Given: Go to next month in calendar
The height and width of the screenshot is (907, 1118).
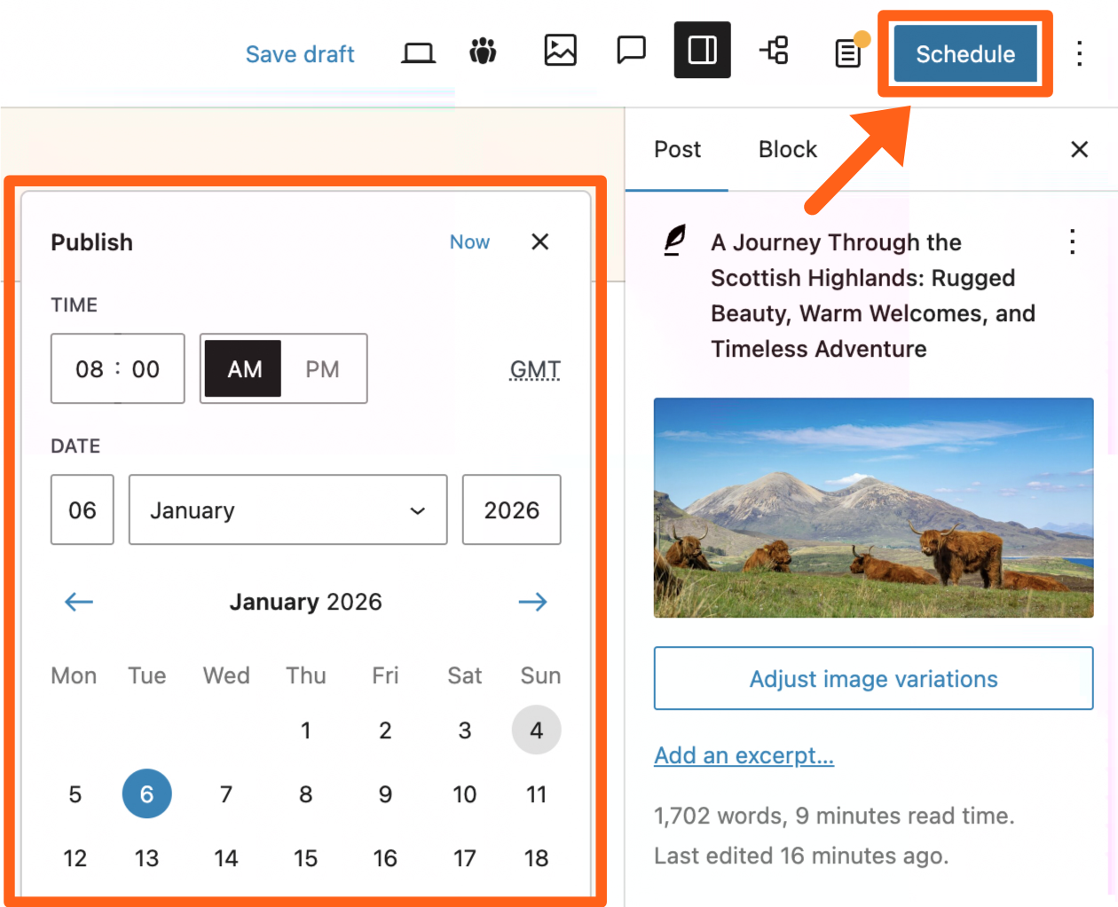Looking at the screenshot, I should click(x=532, y=603).
